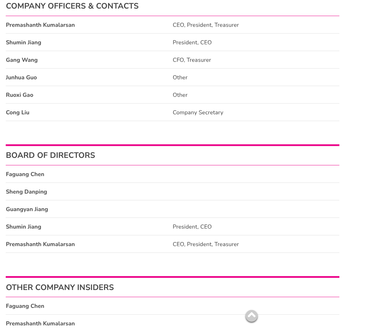Click Gang Wang officer name
Image resolution: width=378 pixels, height=330 pixels.
[22, 60]
